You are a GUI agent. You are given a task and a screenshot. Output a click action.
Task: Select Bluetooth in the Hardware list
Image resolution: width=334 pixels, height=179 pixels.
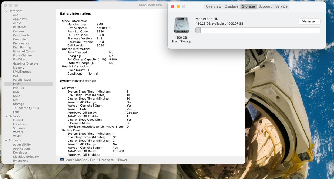click(20, 27)
